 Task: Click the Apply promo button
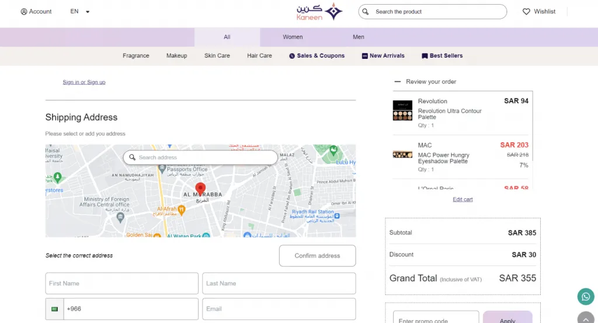pos(507,317)
